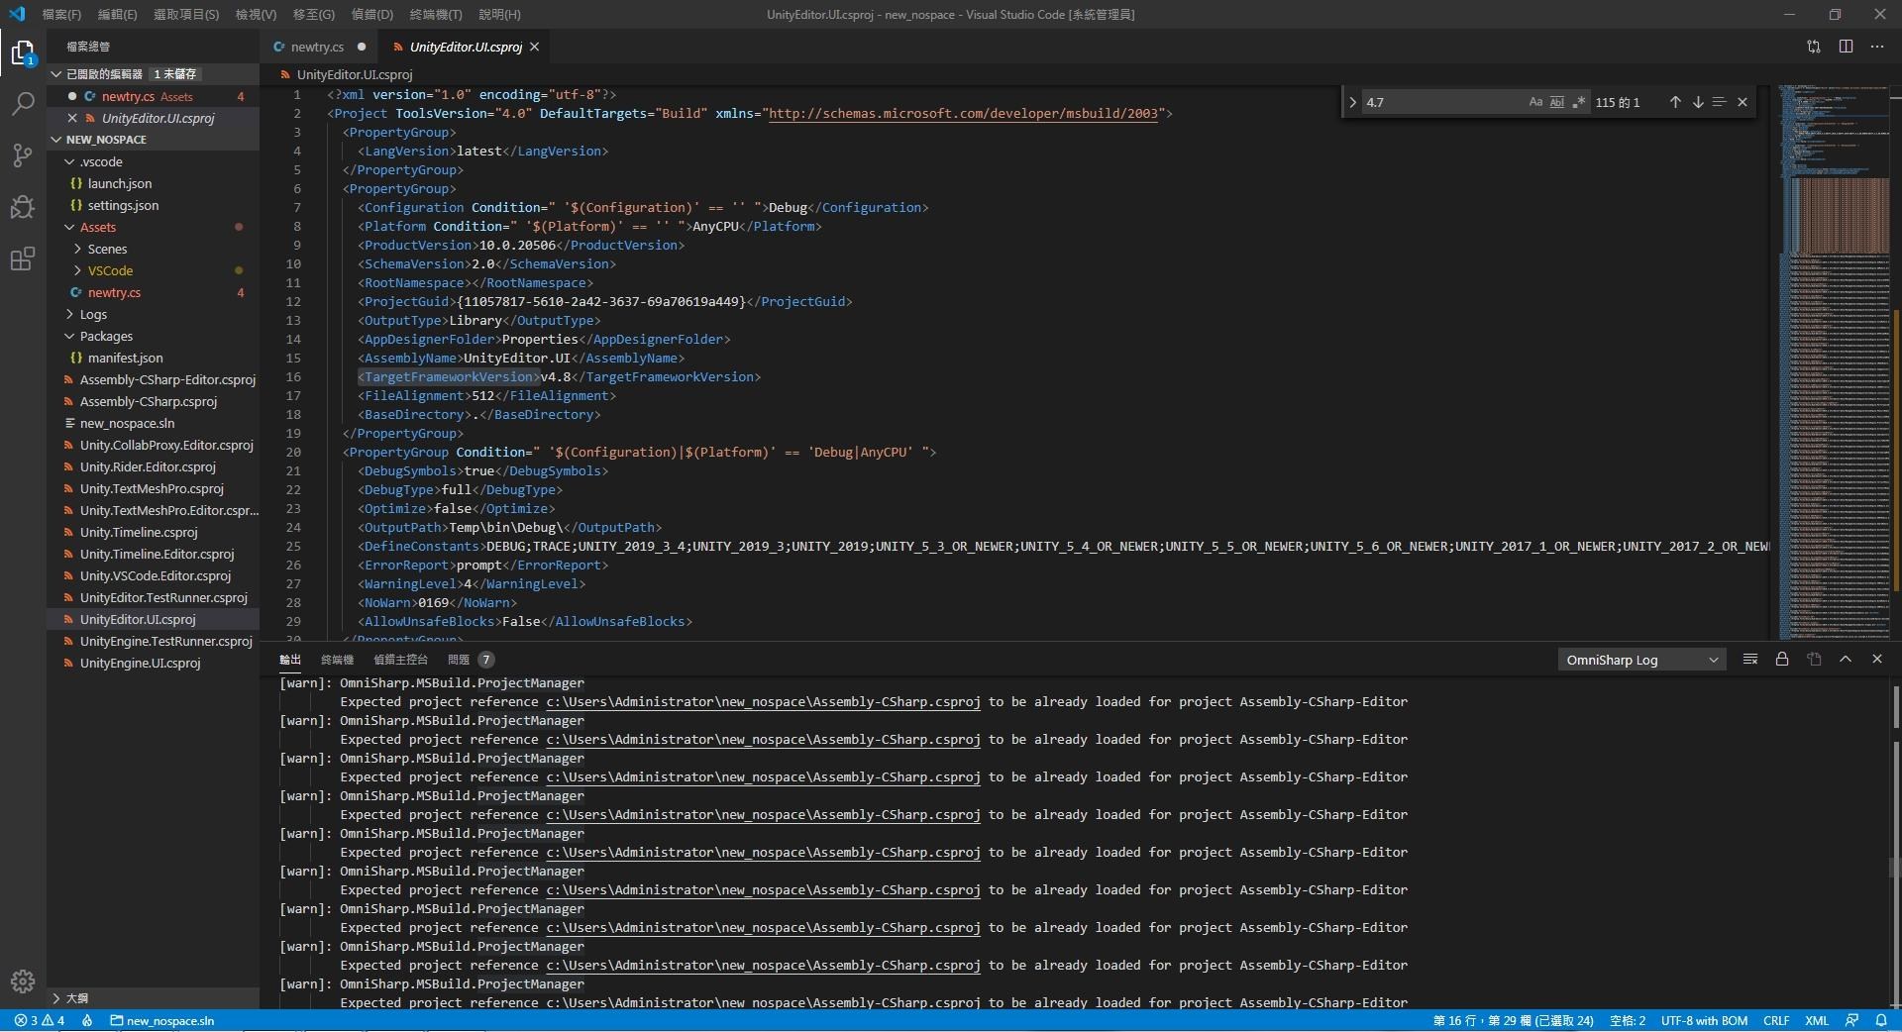Switch to the newtry.cs editor tab
The width and height of the screenshot is (1902, 1032).
pyautogui.click(x=317, y=47)
